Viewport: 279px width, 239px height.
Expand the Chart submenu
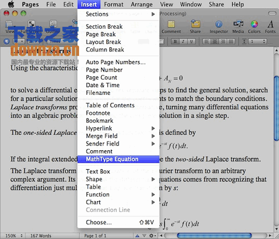click(118, 202)
